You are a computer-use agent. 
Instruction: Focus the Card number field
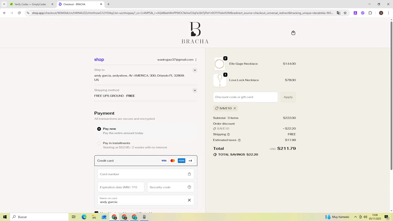click(146, 174)
